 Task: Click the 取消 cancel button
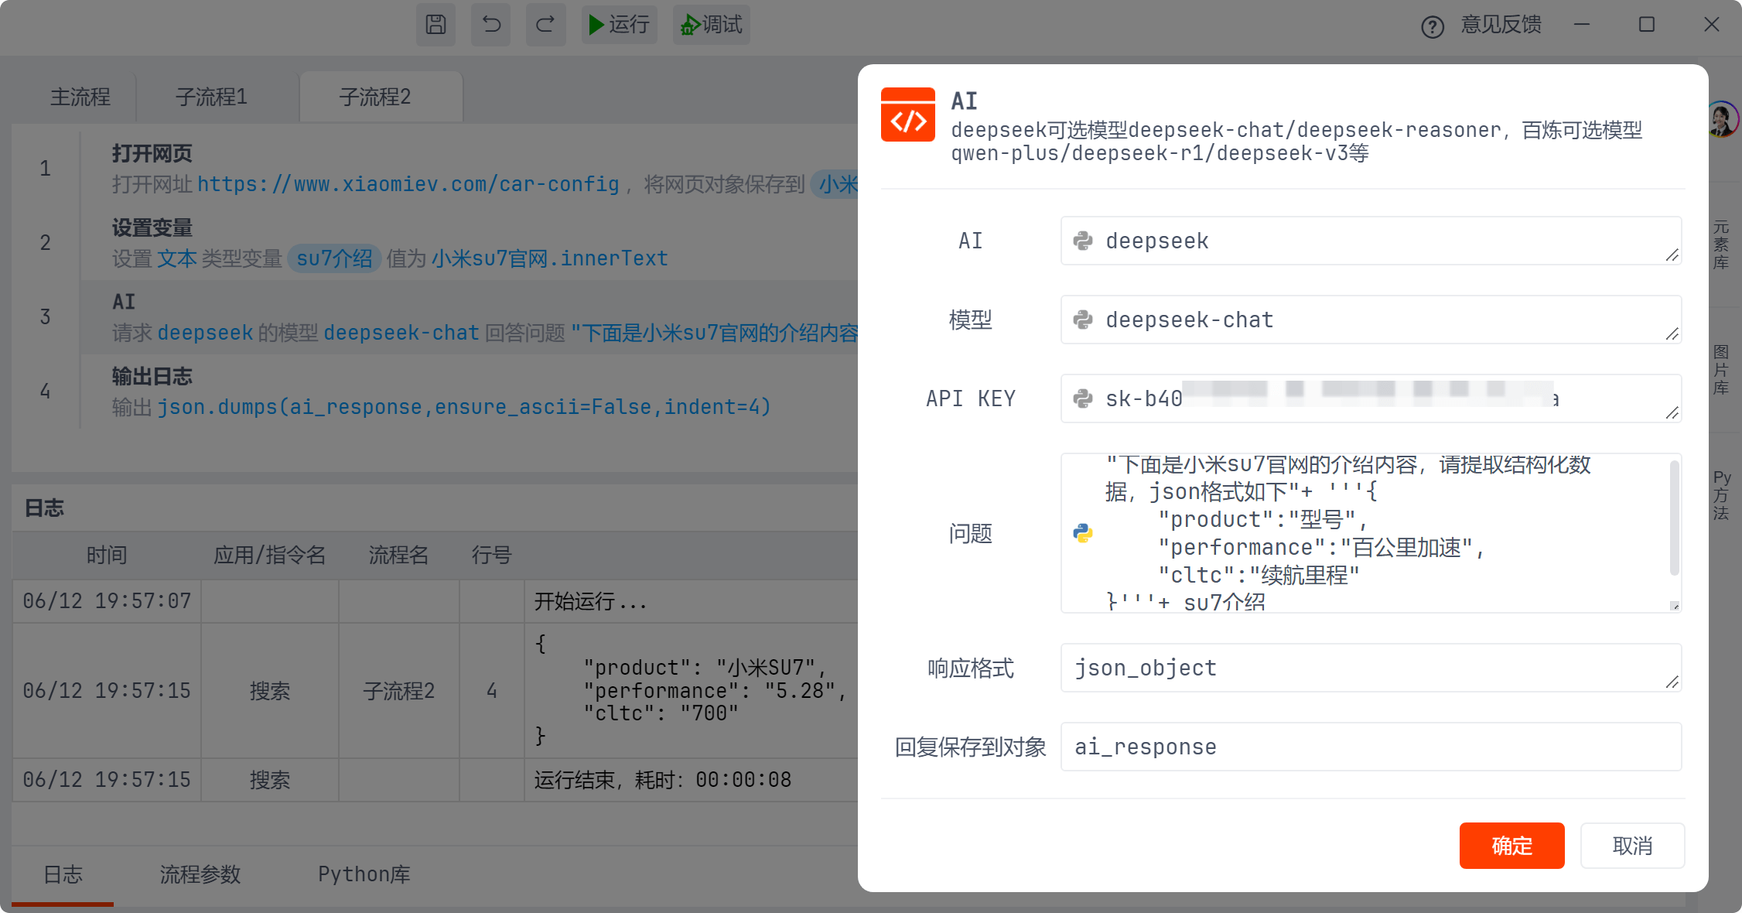[1632, 846]
